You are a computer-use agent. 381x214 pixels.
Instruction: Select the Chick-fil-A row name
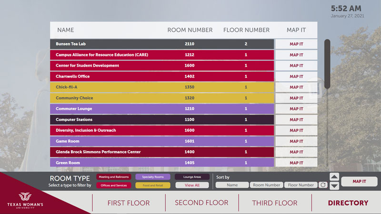pos(66,87)
